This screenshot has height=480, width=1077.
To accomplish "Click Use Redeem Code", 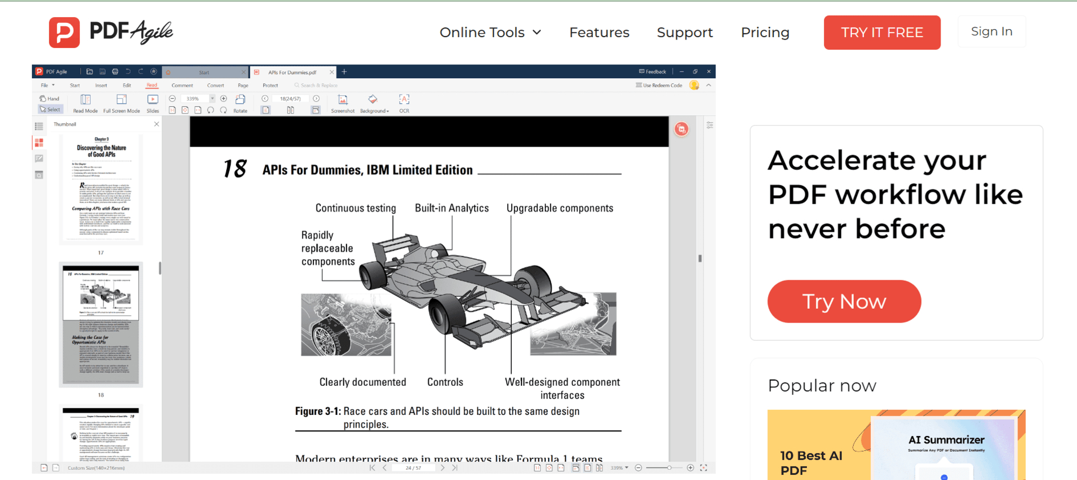I will (x=659, y=86).
